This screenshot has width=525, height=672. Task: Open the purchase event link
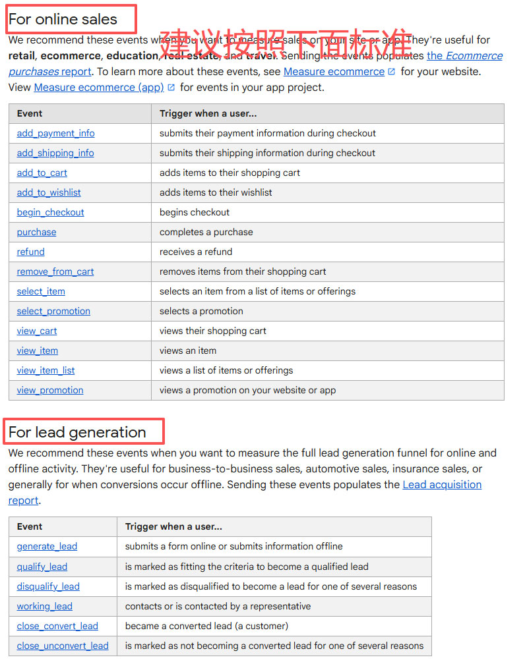coord(36,232)
